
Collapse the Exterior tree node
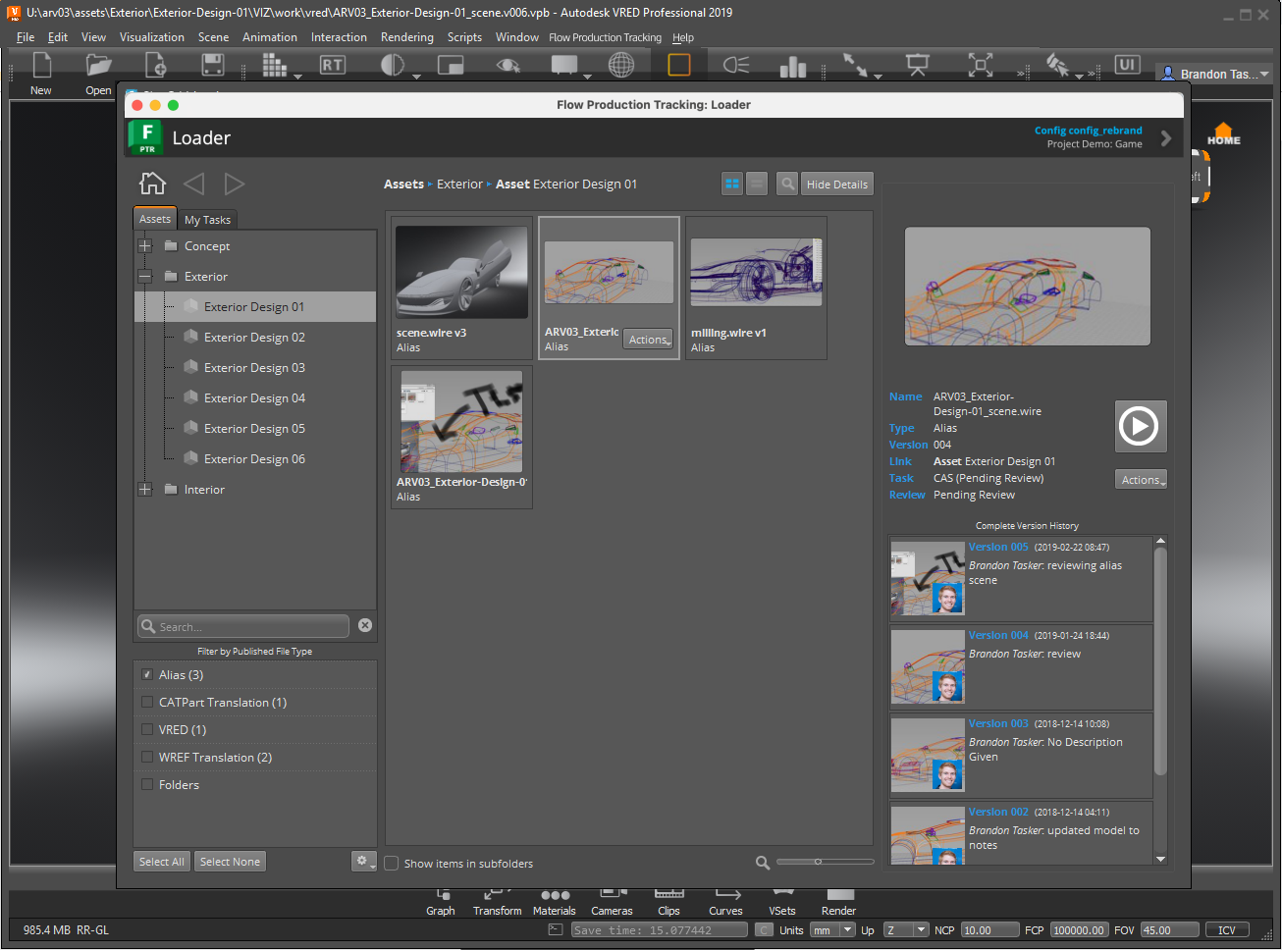pos(145,277)
